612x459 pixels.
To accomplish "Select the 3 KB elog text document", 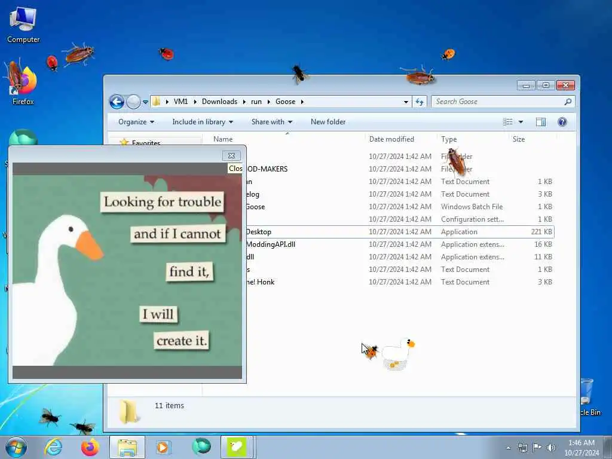I will click(400, 194).
